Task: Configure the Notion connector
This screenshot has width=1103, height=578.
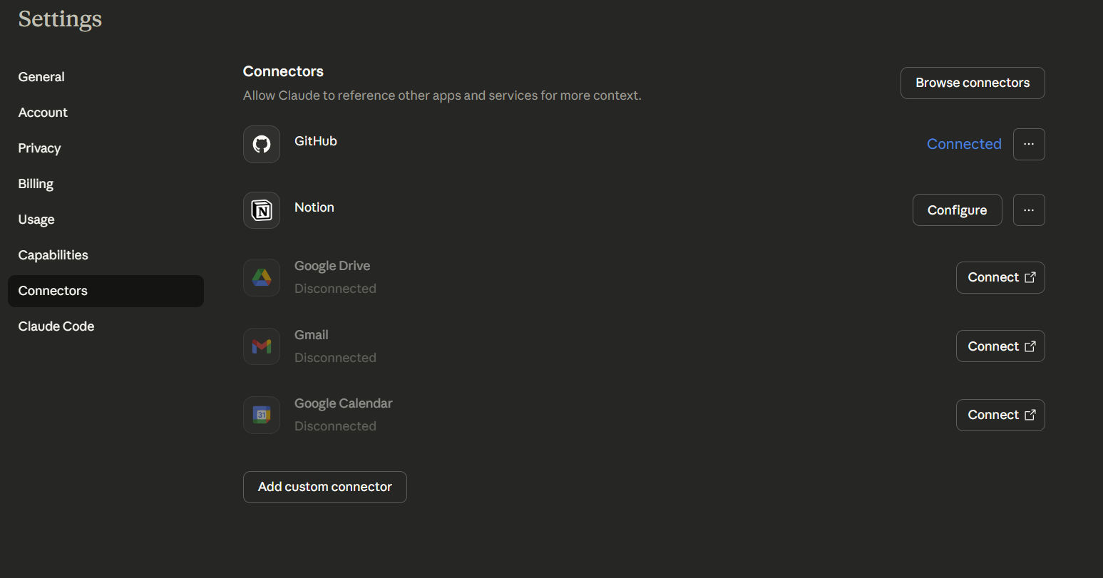Action: click(x=957, y=210)
